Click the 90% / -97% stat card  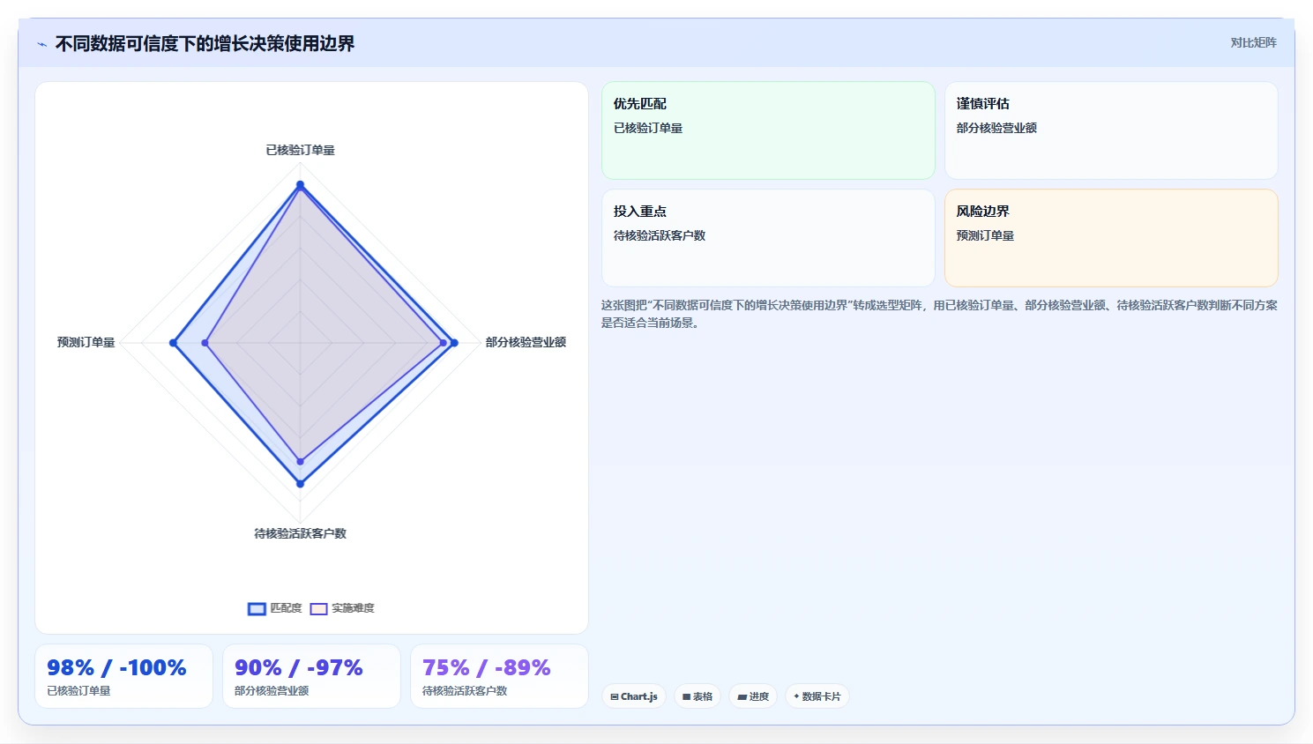pyautogui.click(x=311, y=676)
